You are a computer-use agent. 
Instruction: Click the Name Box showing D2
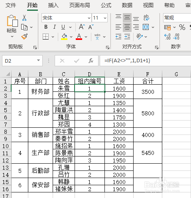[x=22, y=61]
